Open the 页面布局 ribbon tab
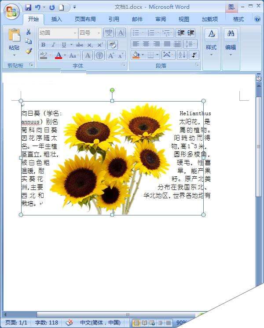The width and height of the screenshot is (264, 328). pyautogui.click(x=85, y=19)
